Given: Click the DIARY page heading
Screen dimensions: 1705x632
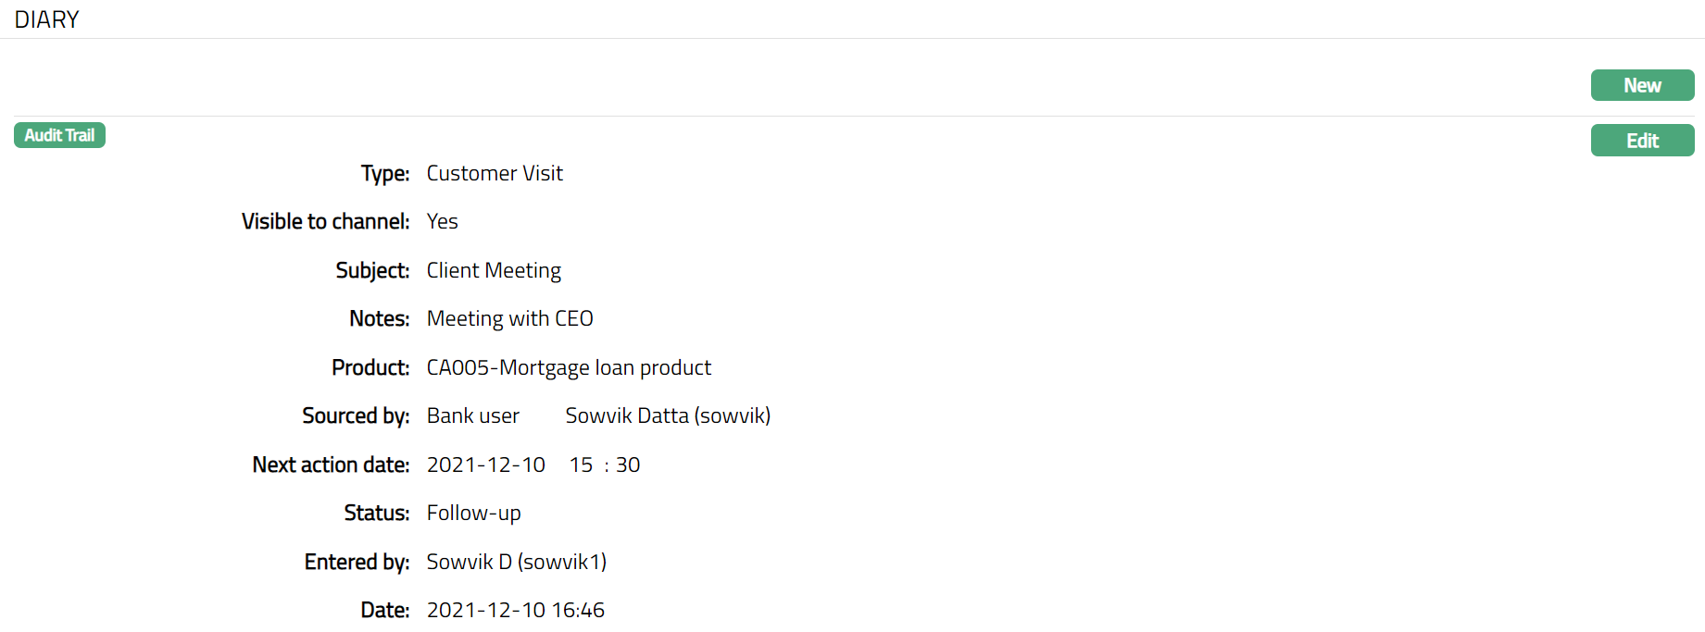Looking at the screenshot, I should click(46, 19).
